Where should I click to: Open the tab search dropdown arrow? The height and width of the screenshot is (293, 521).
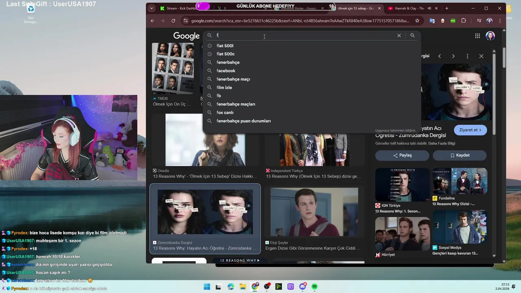coord(151,8)
